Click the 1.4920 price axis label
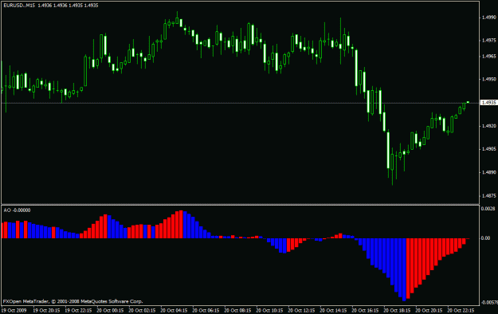 [x=489, y=126]
